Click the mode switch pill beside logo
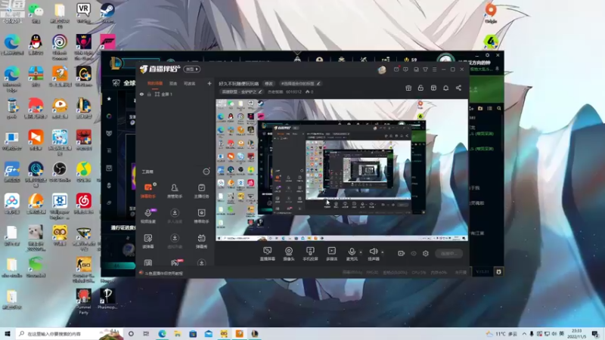605x340 pixels. click(192, 69)
